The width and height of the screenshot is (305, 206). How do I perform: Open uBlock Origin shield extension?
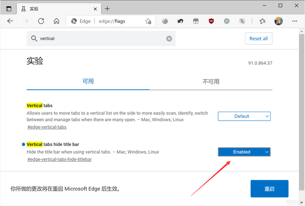pyautogui.click(x=211, y=21)
